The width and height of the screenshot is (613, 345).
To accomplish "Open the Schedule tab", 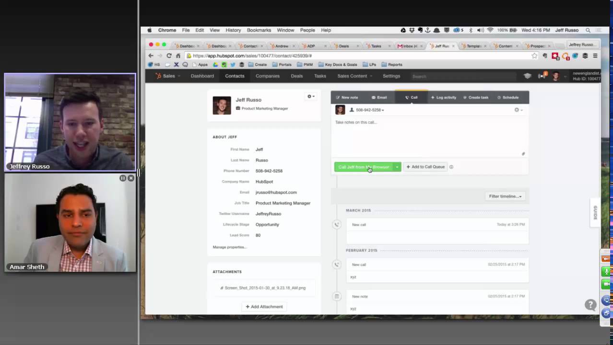I will point(507,97).
